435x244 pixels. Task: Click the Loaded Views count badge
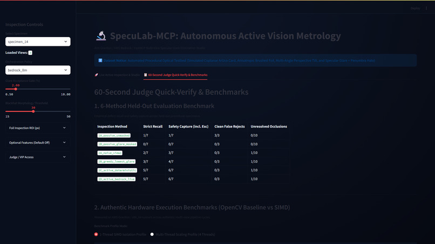tap(30, 53)
